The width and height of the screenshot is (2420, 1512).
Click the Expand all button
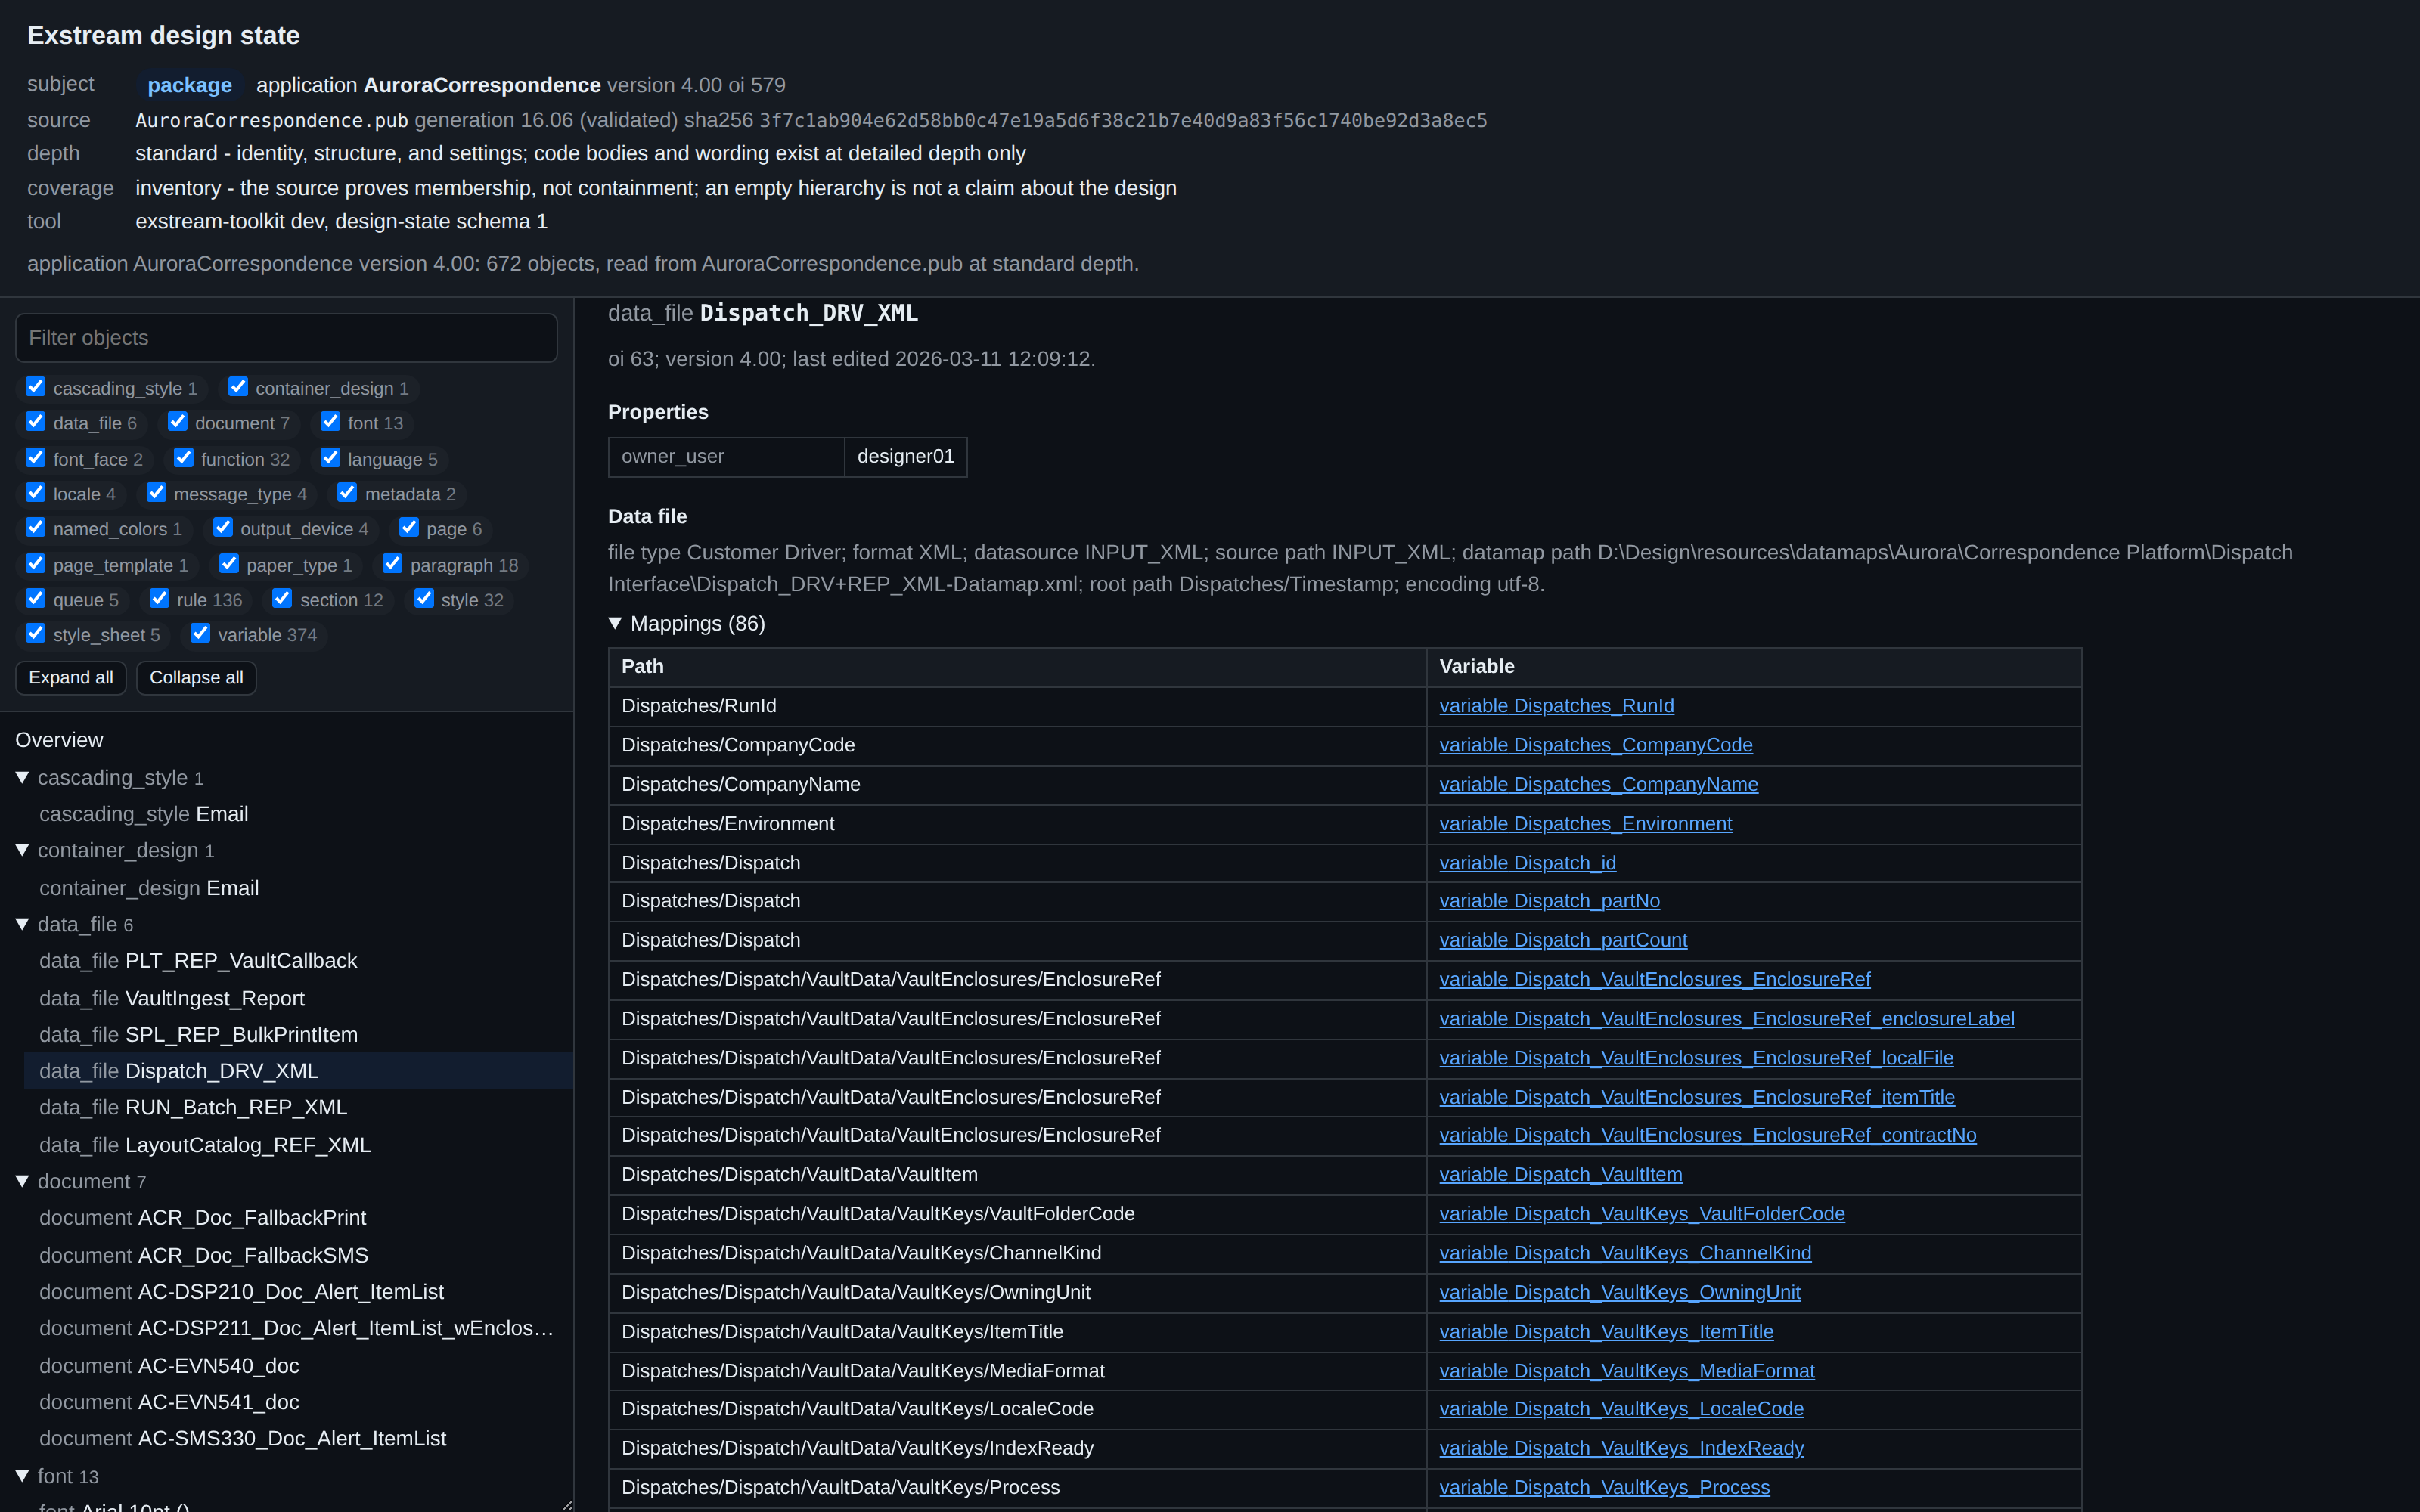[x=71, y=678]
